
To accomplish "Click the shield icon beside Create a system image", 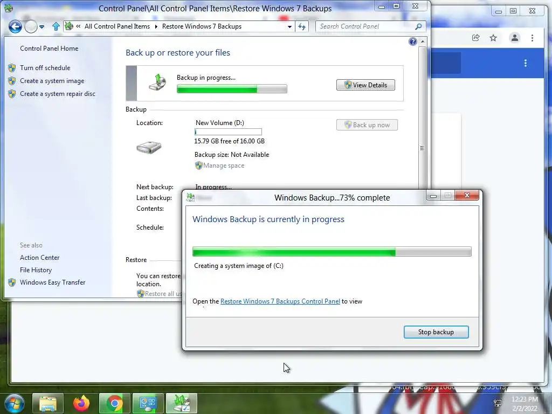I will point(12,81).
